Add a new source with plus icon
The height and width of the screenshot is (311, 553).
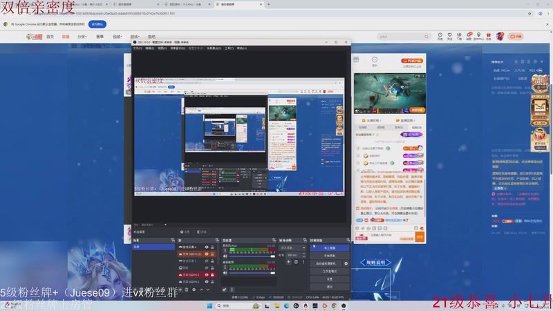click(180, 290)
